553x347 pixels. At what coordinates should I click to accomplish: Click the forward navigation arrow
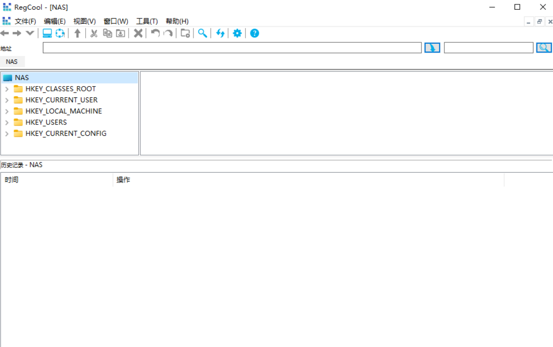17,33
